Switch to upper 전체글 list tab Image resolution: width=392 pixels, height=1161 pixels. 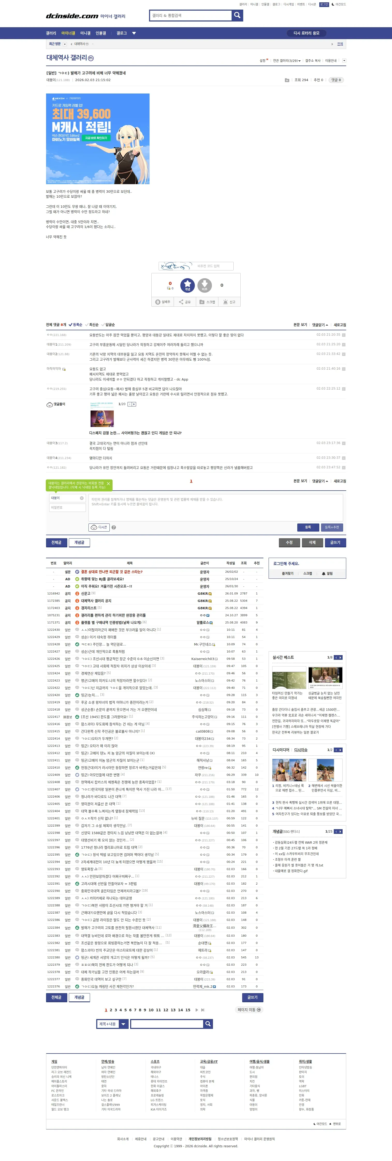point(56,543)
